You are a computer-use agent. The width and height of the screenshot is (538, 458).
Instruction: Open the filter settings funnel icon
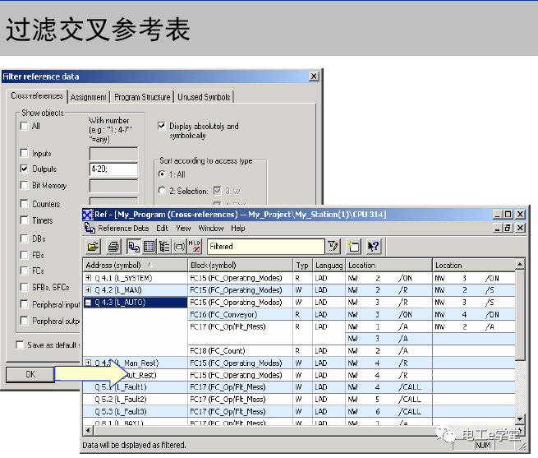point(333,247)
